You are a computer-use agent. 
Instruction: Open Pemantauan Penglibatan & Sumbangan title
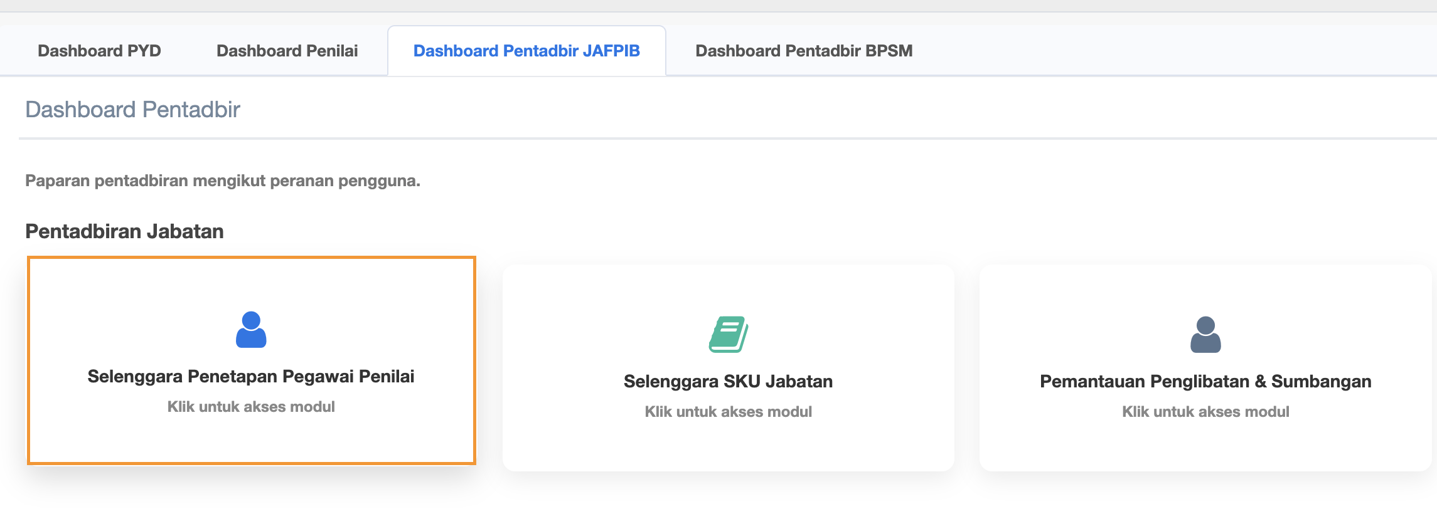[x=1205, y=381]
